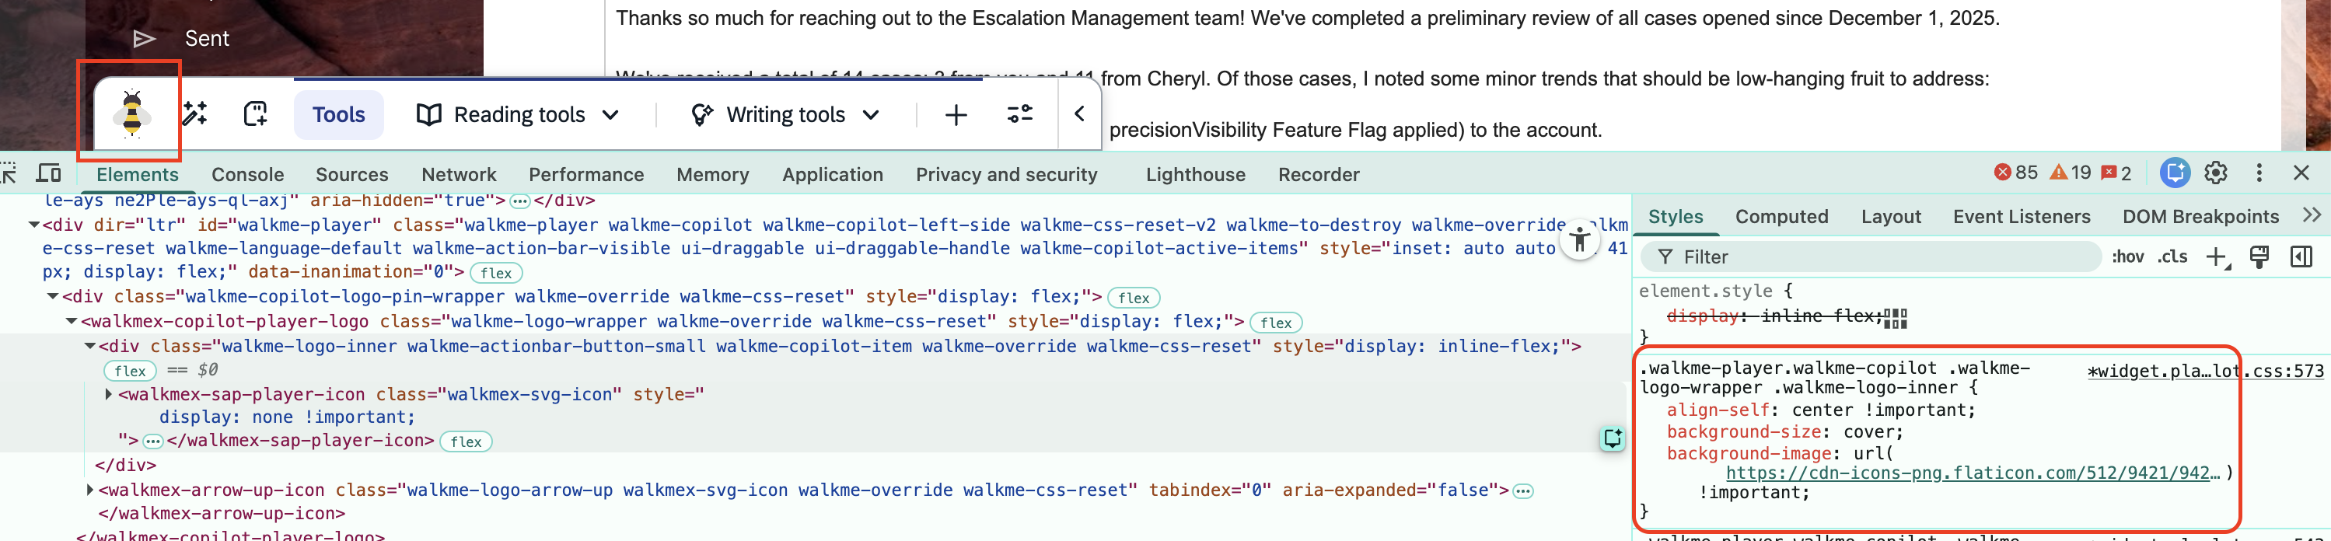Click the widget css:573 source link
Screen dimensions: 2331x541
2204,371
